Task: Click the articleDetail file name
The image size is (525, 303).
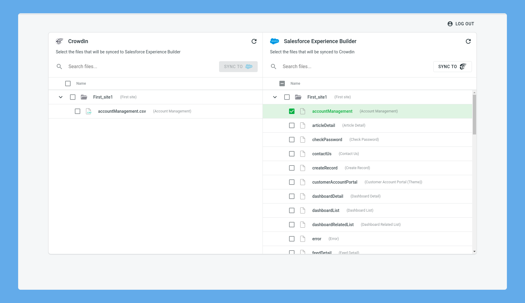Action: tap(323, 125)
